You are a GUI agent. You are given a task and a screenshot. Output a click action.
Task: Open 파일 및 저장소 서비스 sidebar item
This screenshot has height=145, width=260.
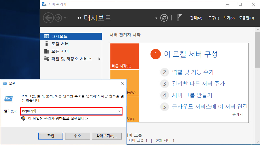tap(71, 59)
